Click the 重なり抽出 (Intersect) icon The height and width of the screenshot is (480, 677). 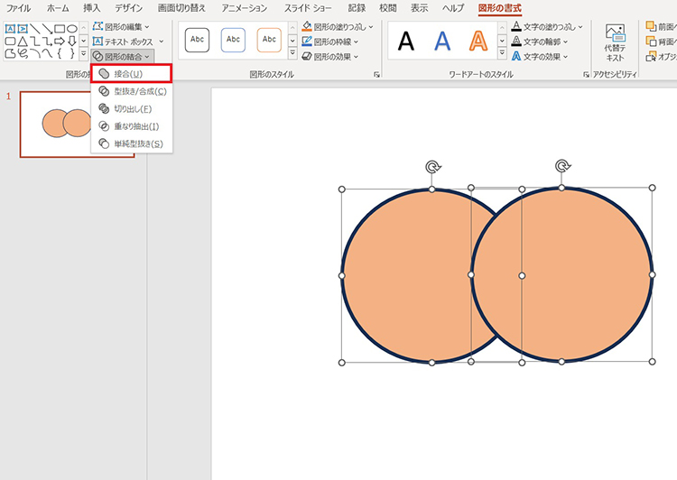105,126
